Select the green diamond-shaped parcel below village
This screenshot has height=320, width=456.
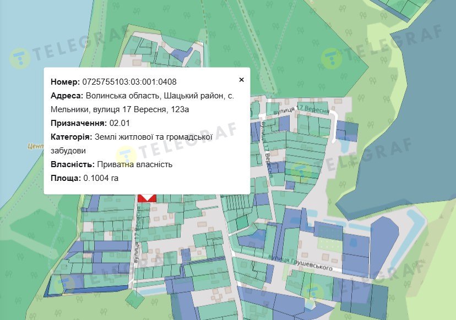tap(135, 299)
